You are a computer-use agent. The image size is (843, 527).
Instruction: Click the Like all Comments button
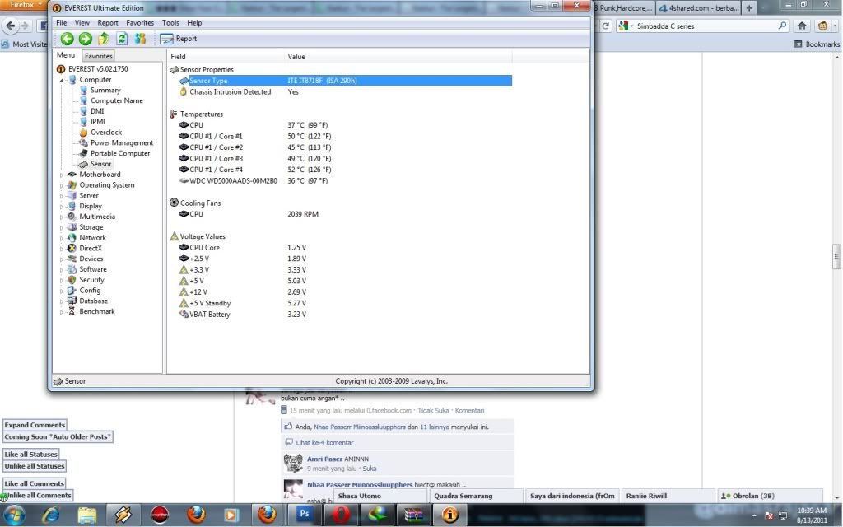point(35,483)
